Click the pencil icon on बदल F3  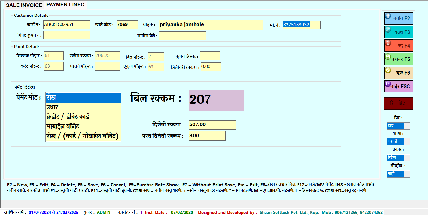click(x=388, y=29)
